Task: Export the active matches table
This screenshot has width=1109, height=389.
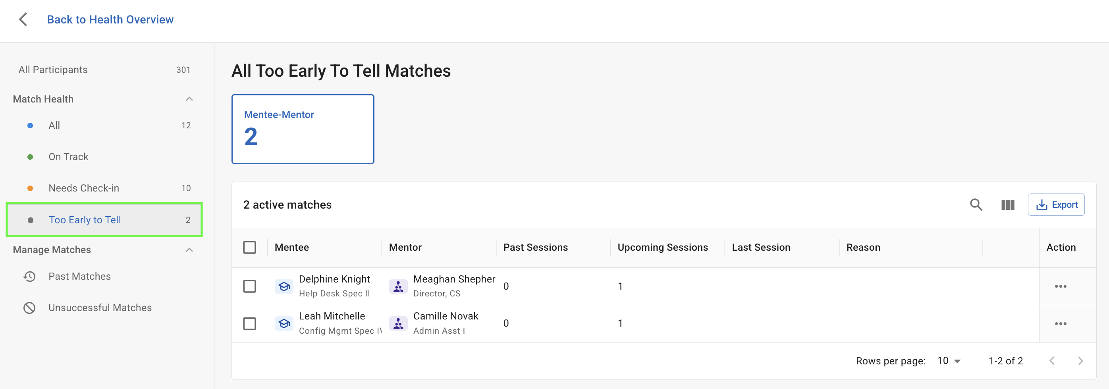Action: click(x=1056, y=205)
